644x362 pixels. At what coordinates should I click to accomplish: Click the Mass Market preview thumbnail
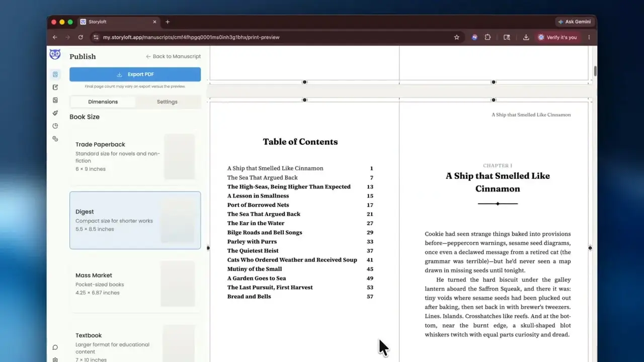pyautogui.click(x=178, y=284)
